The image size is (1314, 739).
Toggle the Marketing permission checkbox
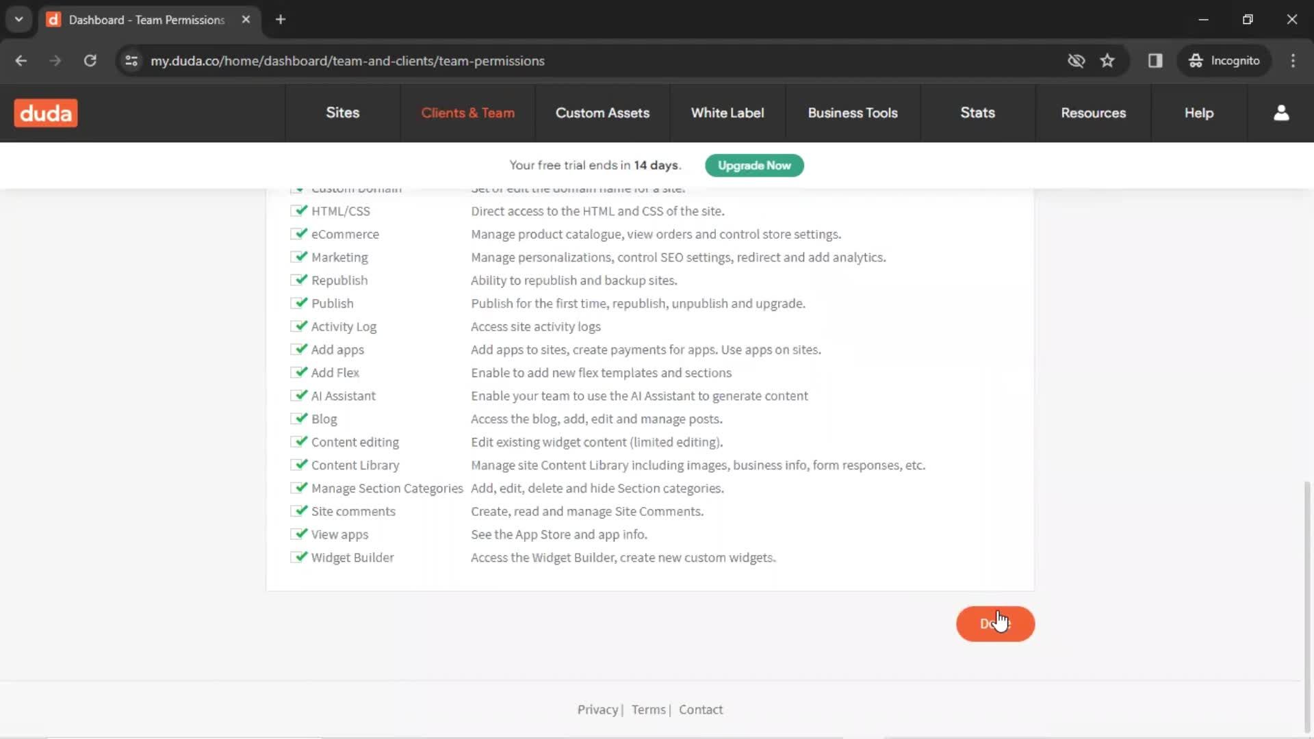[298, 257]
